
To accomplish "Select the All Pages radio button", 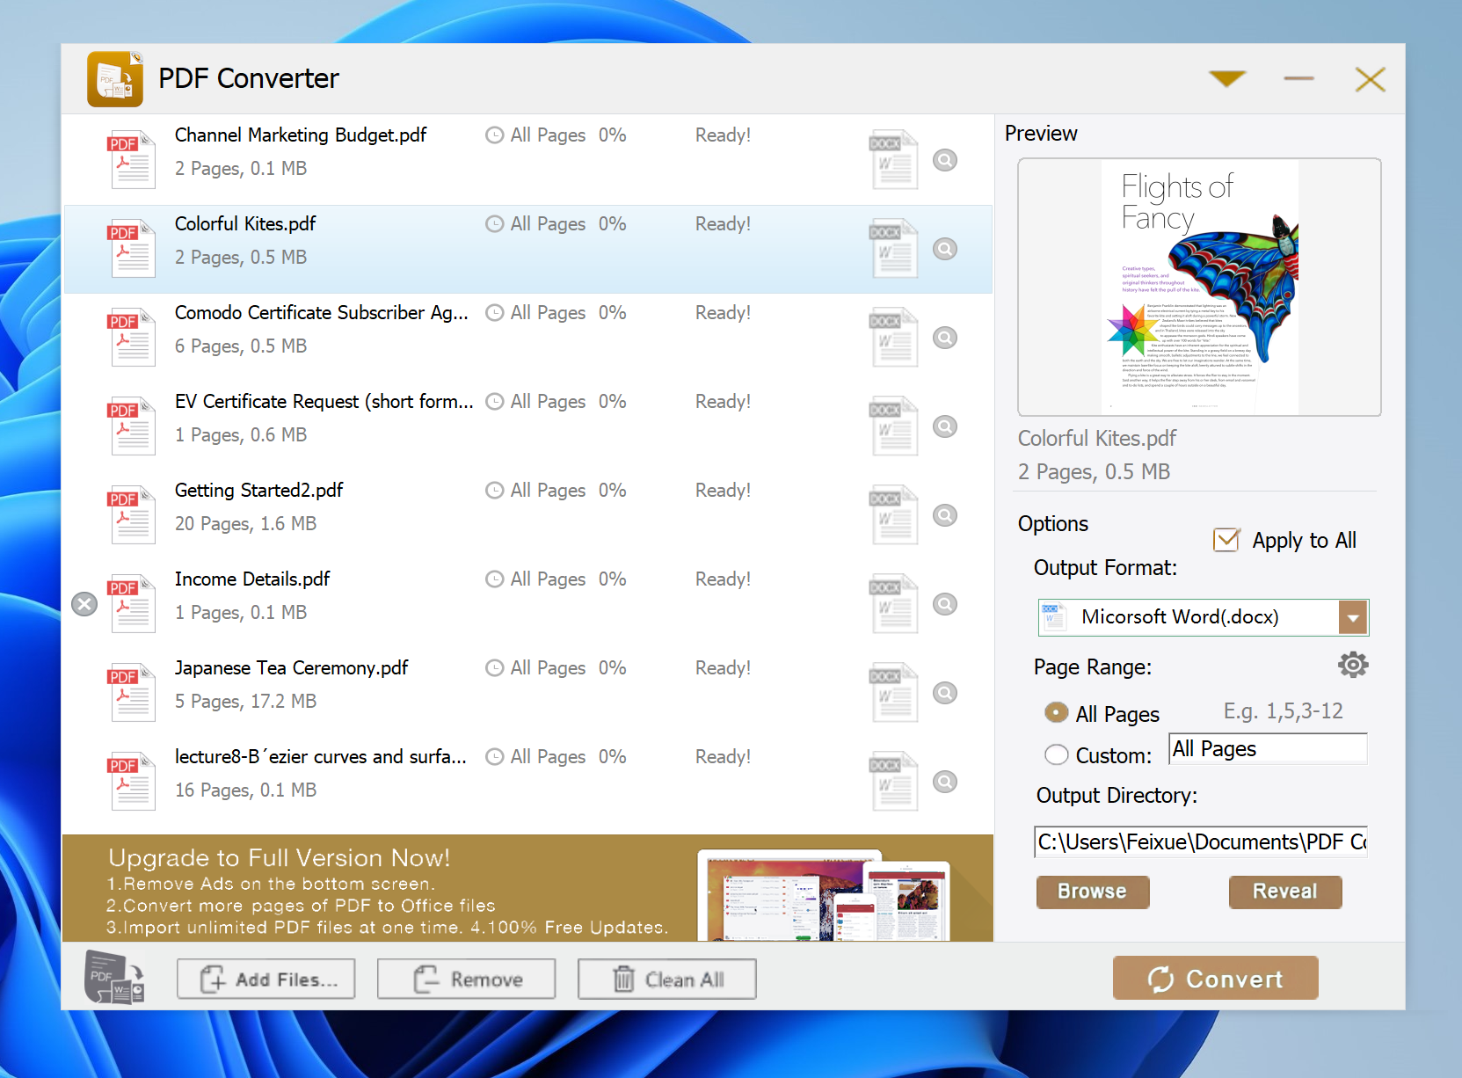I will click(x=1057, y=713).
